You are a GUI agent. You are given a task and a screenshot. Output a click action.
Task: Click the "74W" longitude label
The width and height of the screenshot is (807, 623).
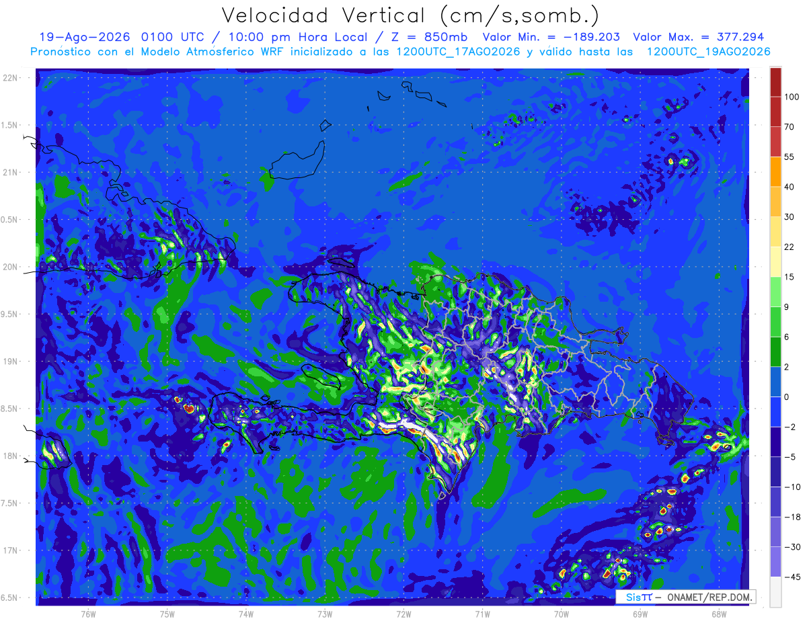[x=246, y=613]
